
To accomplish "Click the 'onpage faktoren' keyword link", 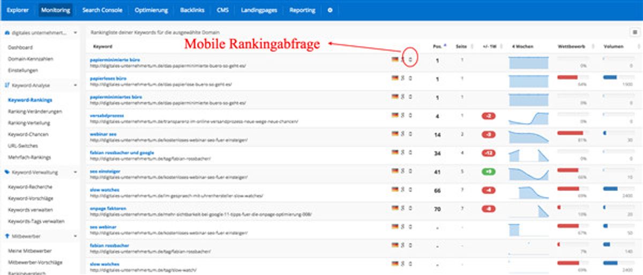I will (x=108, y=208).
